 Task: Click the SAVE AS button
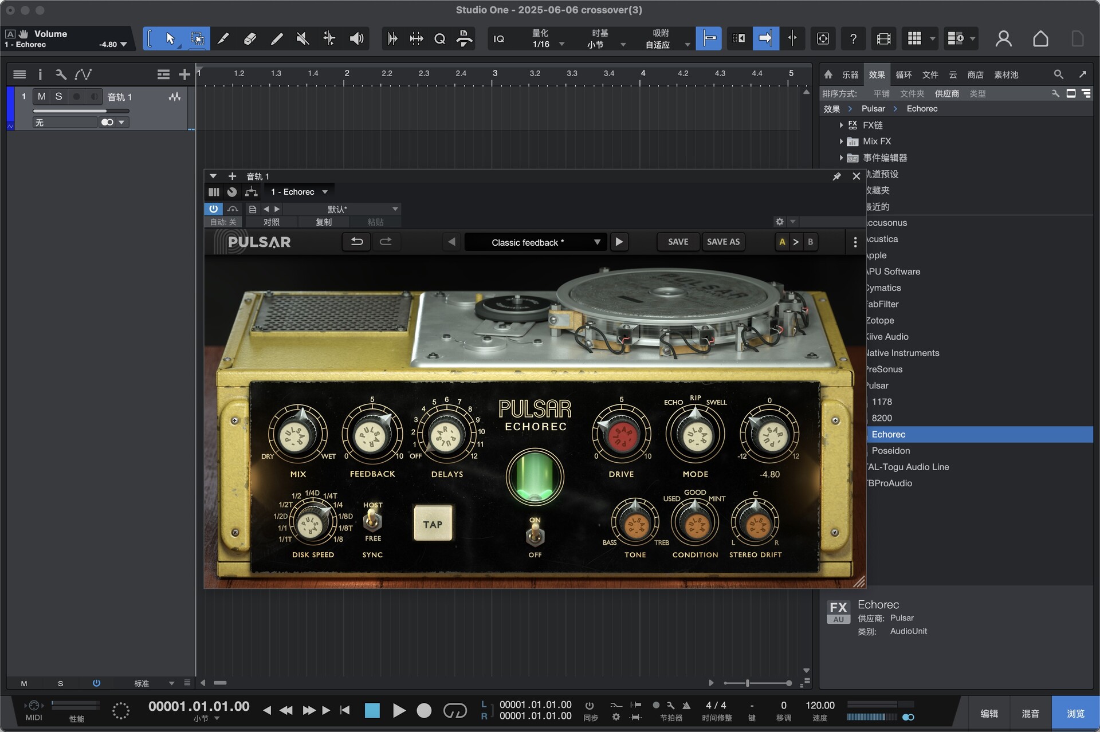723,242
